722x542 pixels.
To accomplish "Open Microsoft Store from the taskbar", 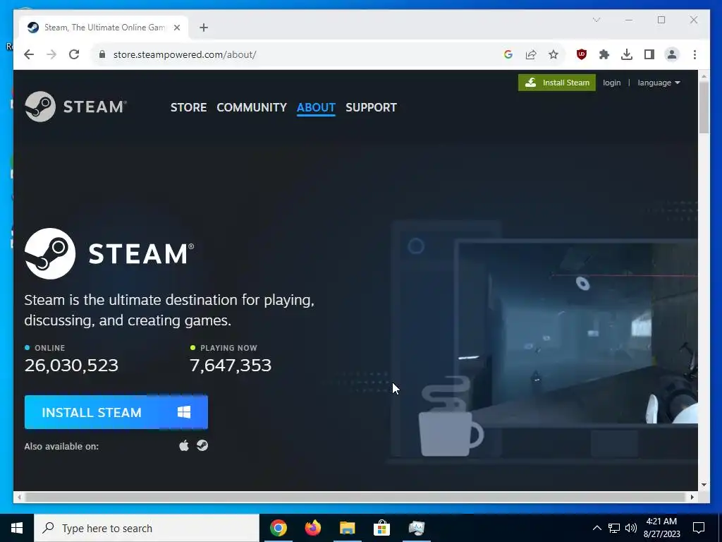I will point(381,528).
